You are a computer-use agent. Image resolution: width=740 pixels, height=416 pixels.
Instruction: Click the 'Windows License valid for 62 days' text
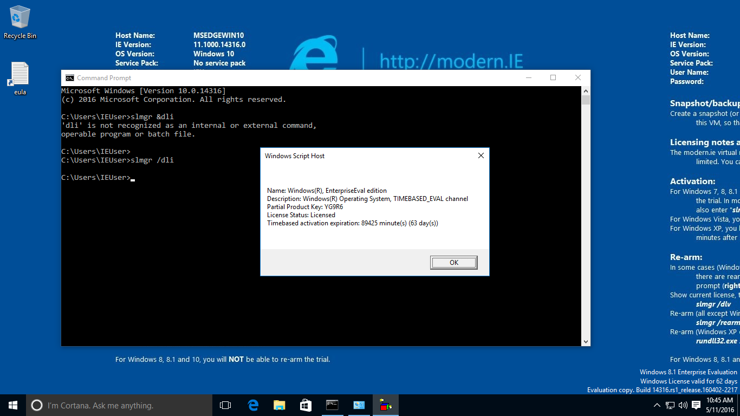pos(689,381)
